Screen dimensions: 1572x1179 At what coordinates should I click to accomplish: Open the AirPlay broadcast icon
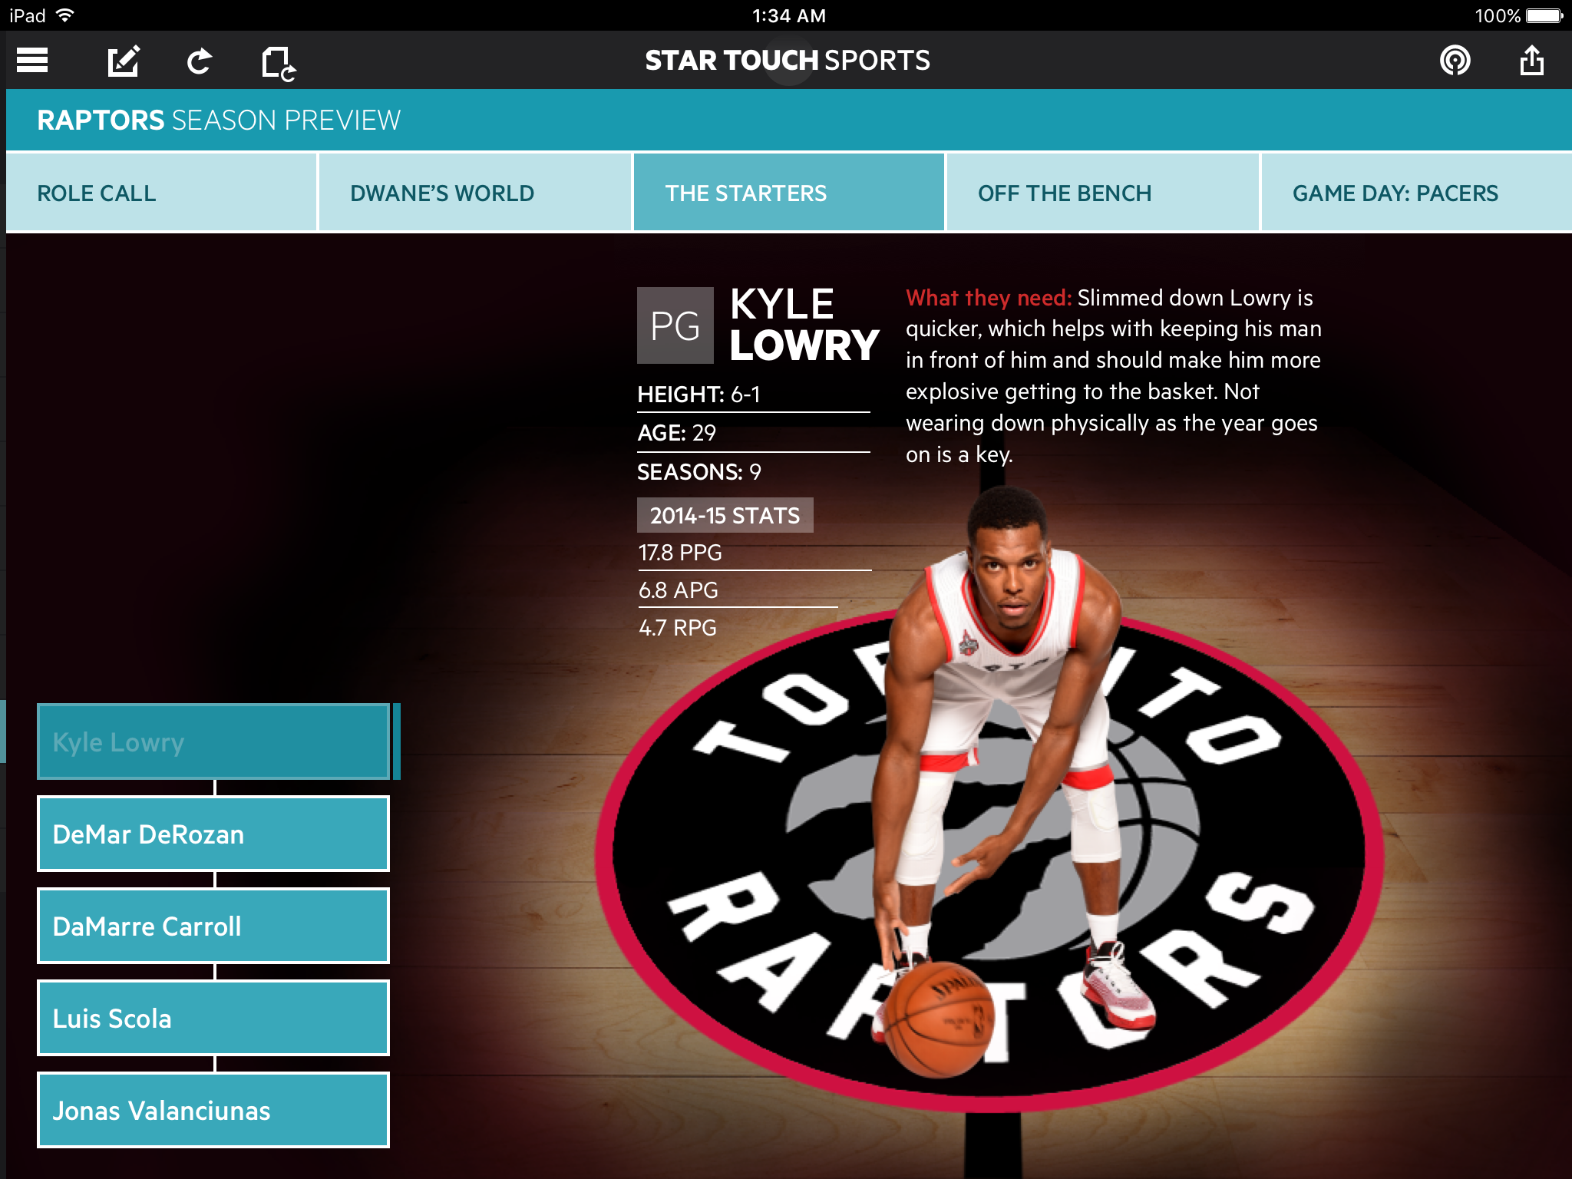[x=1455, y=60]
